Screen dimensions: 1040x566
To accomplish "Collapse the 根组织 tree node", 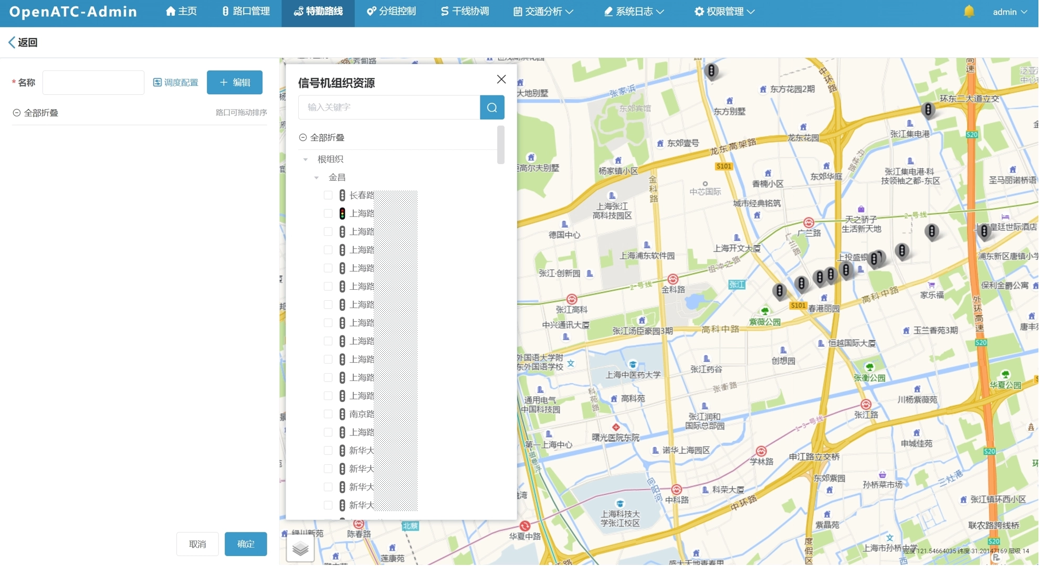I will point(306,159).
